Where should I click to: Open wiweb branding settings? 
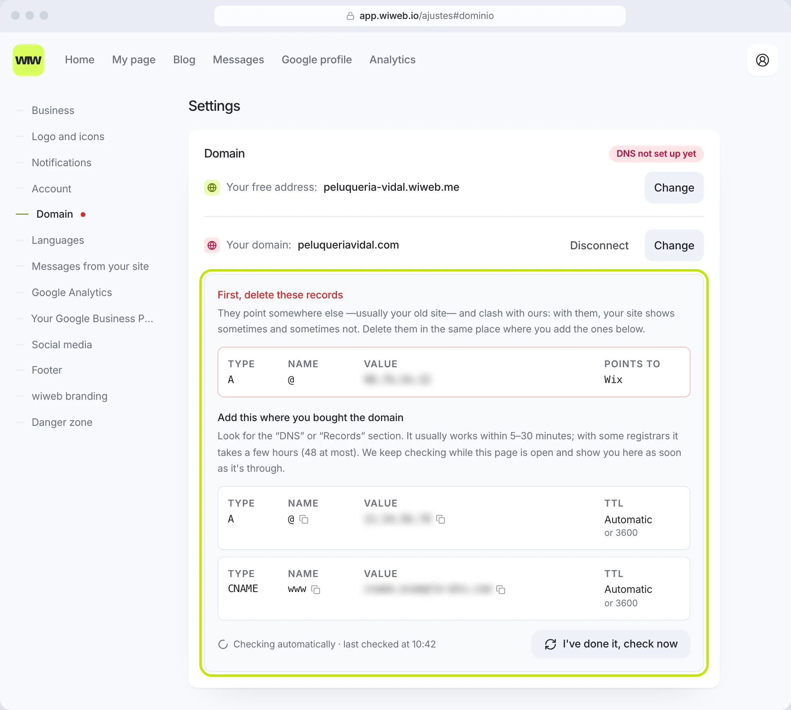click(70, 396)
